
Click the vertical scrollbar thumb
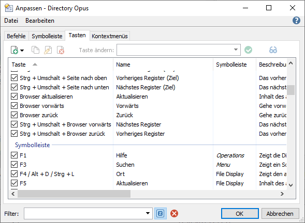tap(291, 90)
